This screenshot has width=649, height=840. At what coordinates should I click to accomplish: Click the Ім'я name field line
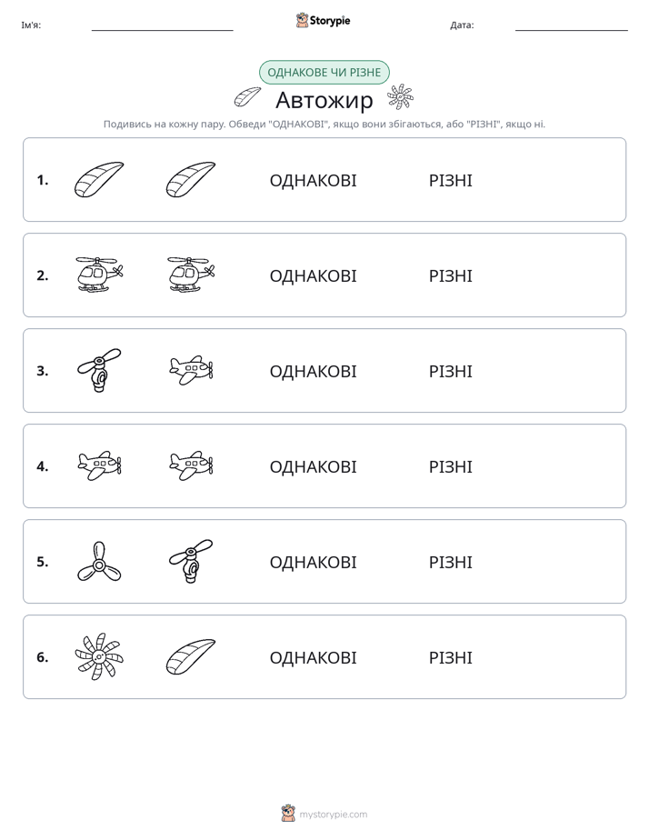pyautogui.click(x=162, y=30)
